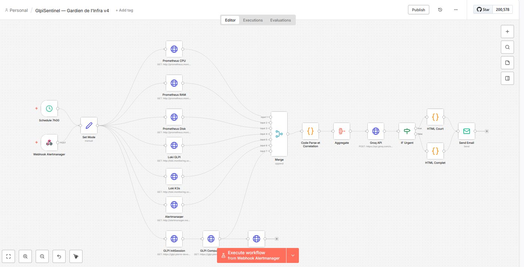The height and width of the screenshot is (267, 524).
Task: Add a sticky note to canvas
Action: (x=507, y=63)
